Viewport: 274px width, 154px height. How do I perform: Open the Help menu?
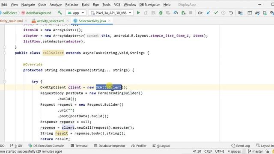[167, 5]
